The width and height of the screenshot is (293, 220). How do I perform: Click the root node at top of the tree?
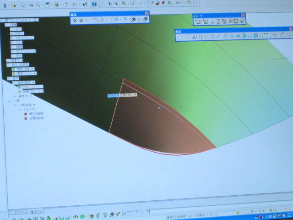click(19, 20)
